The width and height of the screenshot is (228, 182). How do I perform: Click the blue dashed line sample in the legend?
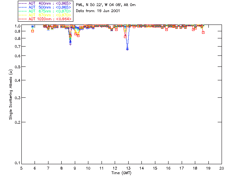[x=23, y=7]
